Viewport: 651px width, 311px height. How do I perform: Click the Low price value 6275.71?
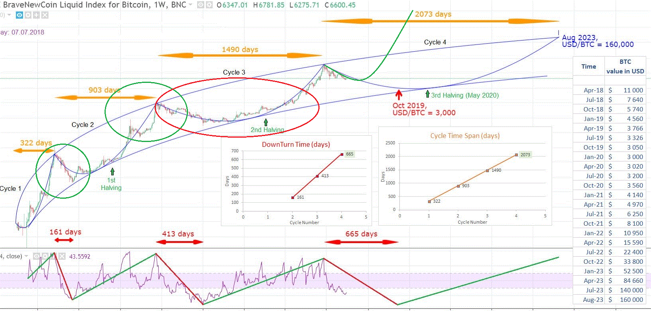point(307,5)
